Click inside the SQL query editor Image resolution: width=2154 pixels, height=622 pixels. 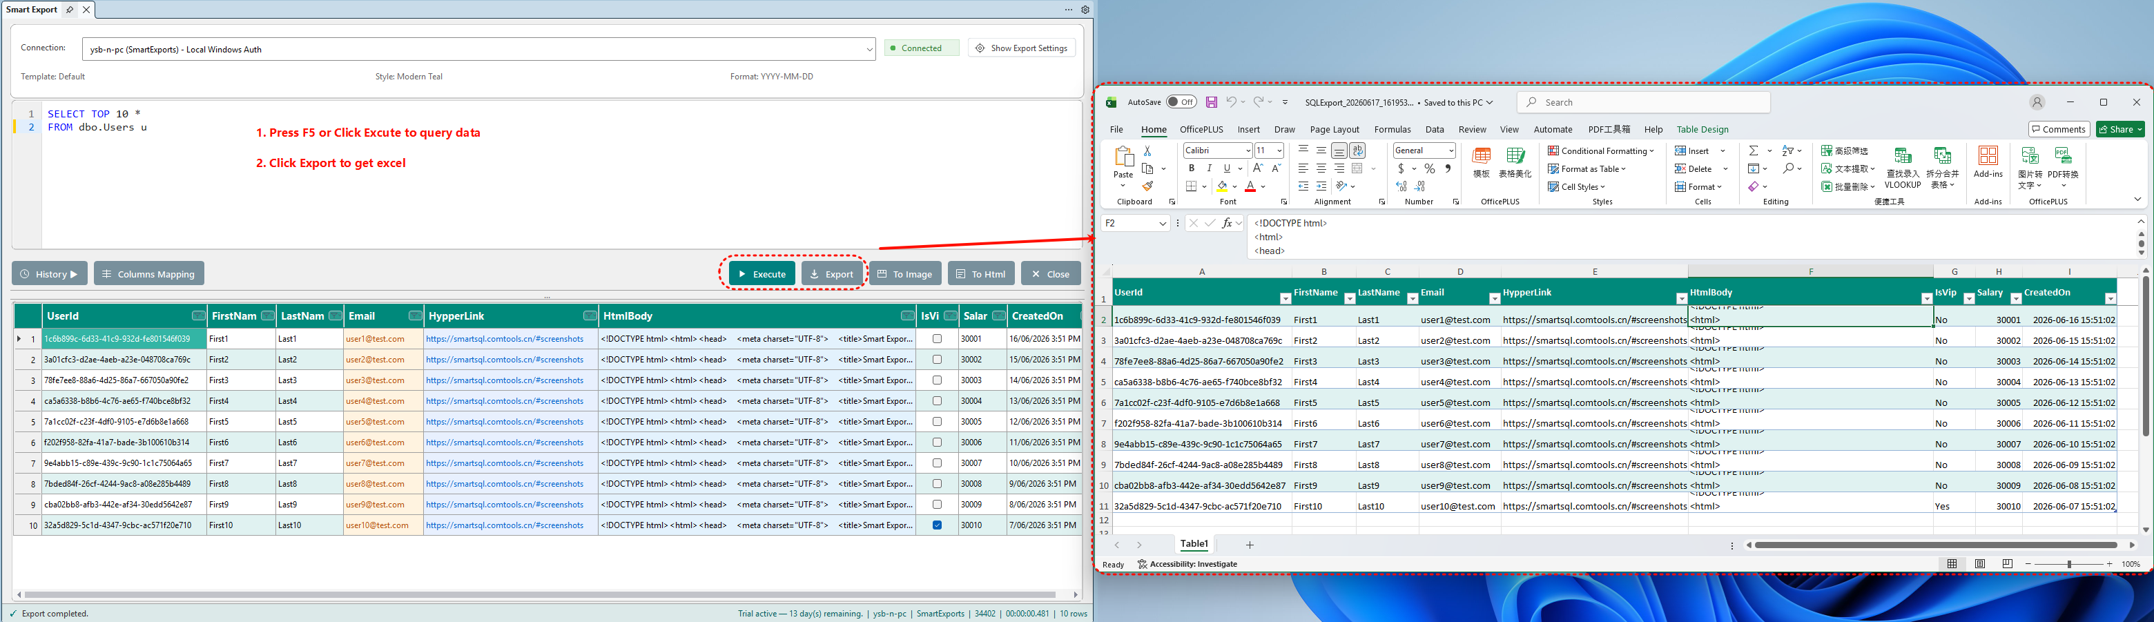[560, 175]
